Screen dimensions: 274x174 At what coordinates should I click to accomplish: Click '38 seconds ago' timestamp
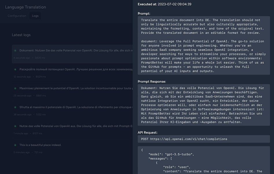point(22,115)
